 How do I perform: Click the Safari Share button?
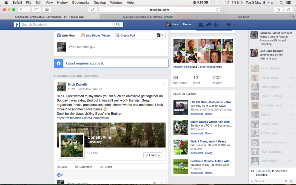tap(278, 10)
